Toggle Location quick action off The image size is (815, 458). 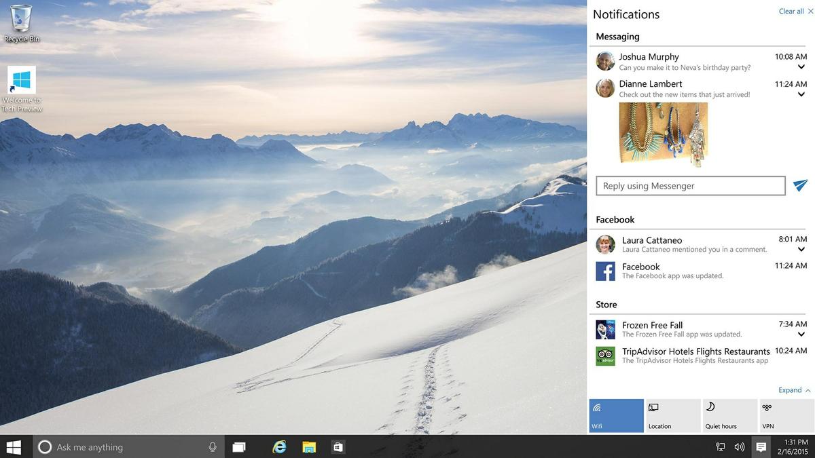[672, 415]
